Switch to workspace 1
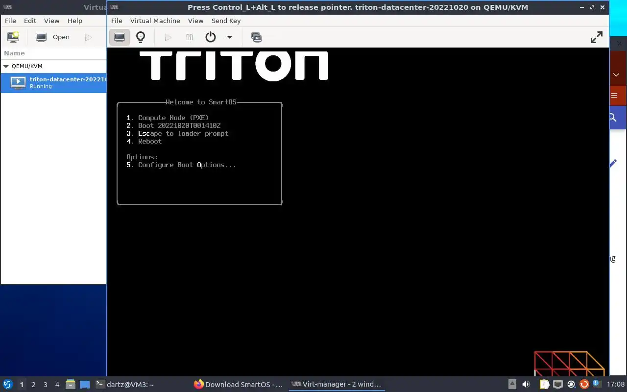The height and width of the screenshot is (392, 627). (22, 385)
